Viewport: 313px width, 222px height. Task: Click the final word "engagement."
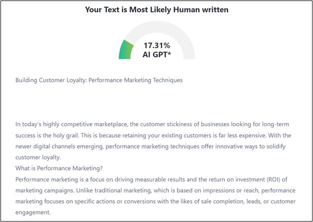(x=33, y=212)
